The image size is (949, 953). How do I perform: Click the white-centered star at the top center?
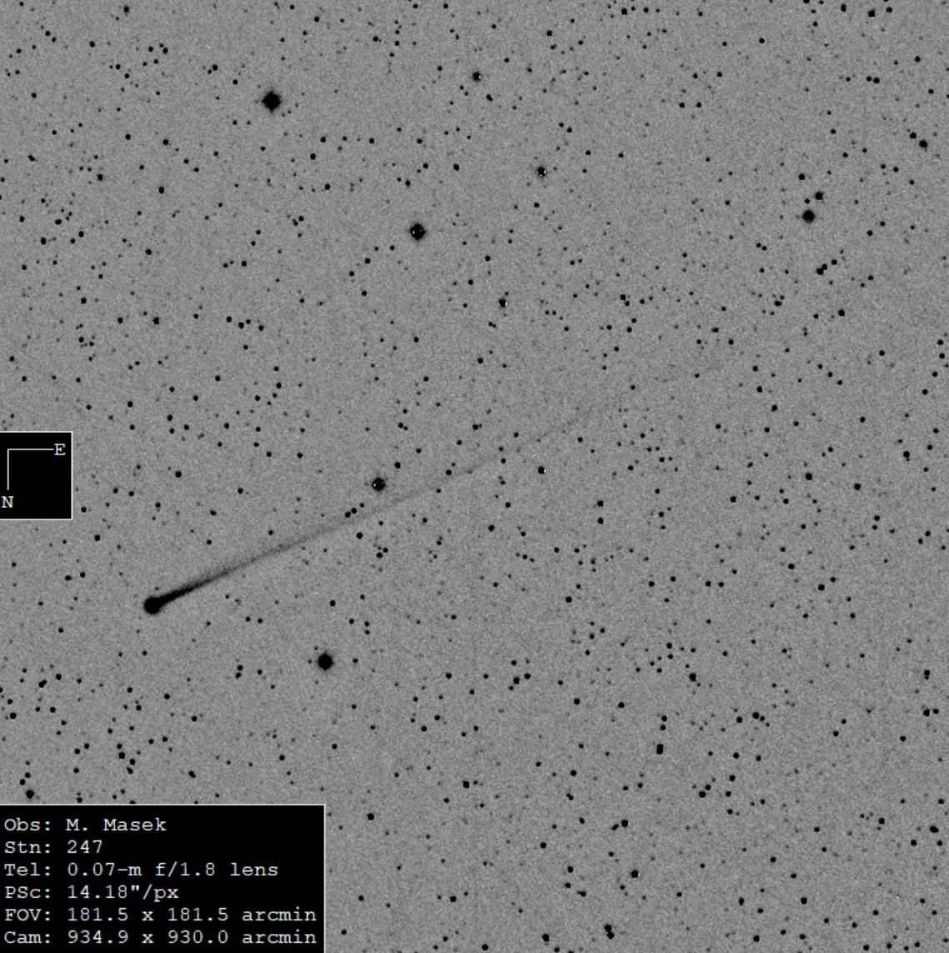click(477, 76)
